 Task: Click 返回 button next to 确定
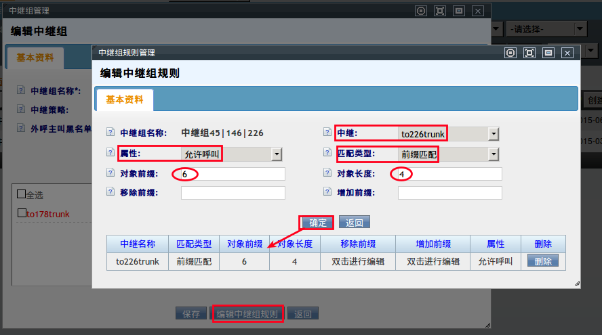coord(355,223)
